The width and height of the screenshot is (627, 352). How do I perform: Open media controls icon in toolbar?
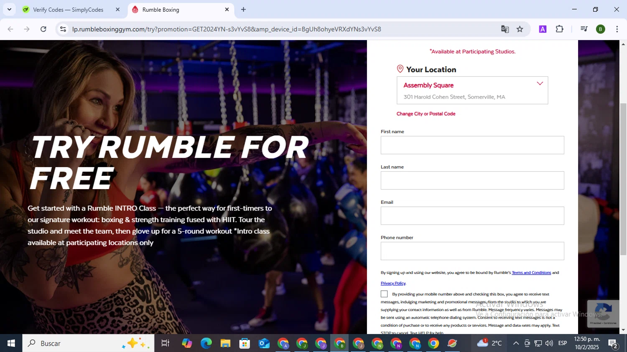[x=584, y=29]
